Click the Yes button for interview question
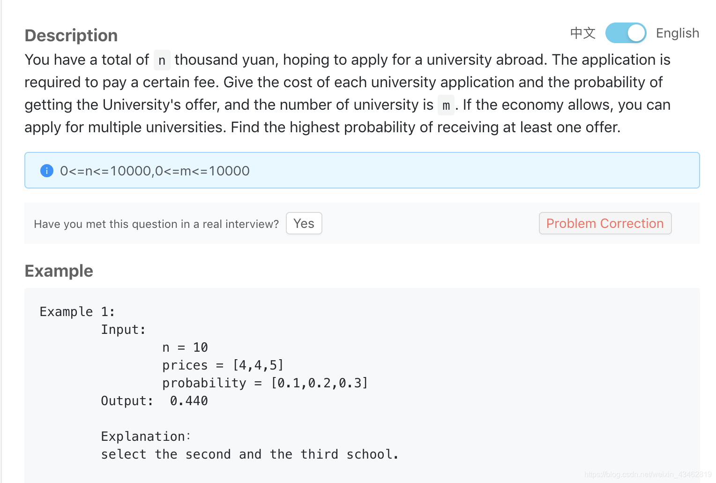 tap(304, 223)
